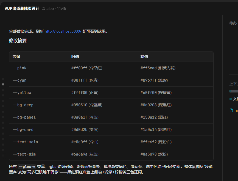Jump to the highlighted message marker dot
This screenshot has height=181, width=238.
click(3, 84)
